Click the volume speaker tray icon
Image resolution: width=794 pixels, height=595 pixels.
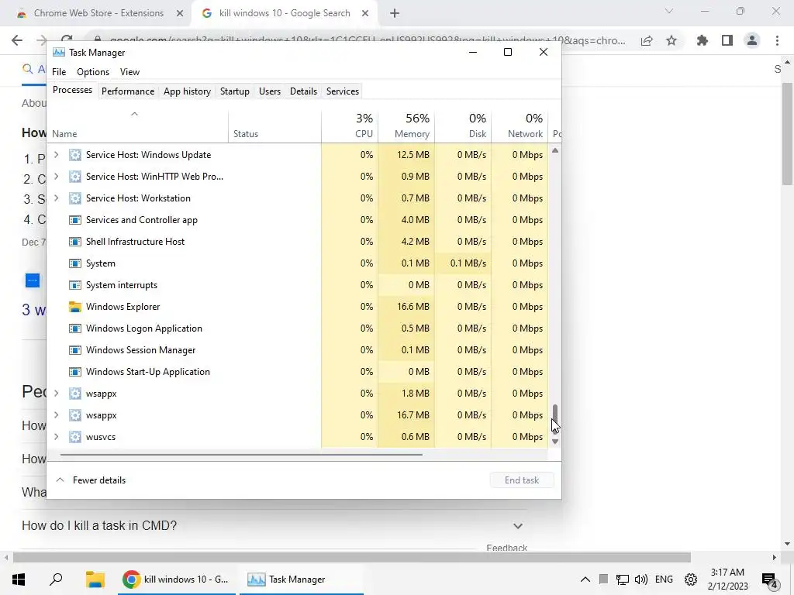click(x=641, y=580)
